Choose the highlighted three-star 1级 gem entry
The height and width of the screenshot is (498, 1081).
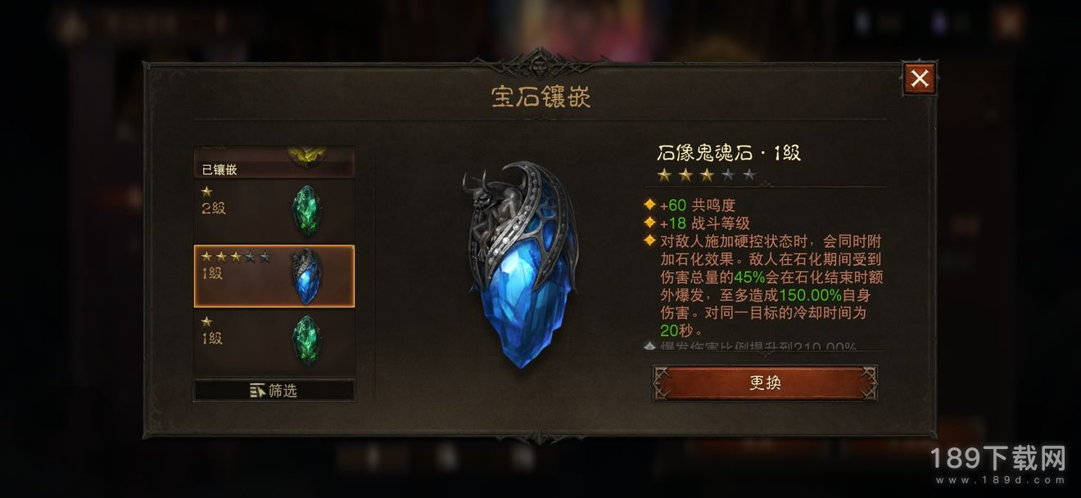click(274, 276)
